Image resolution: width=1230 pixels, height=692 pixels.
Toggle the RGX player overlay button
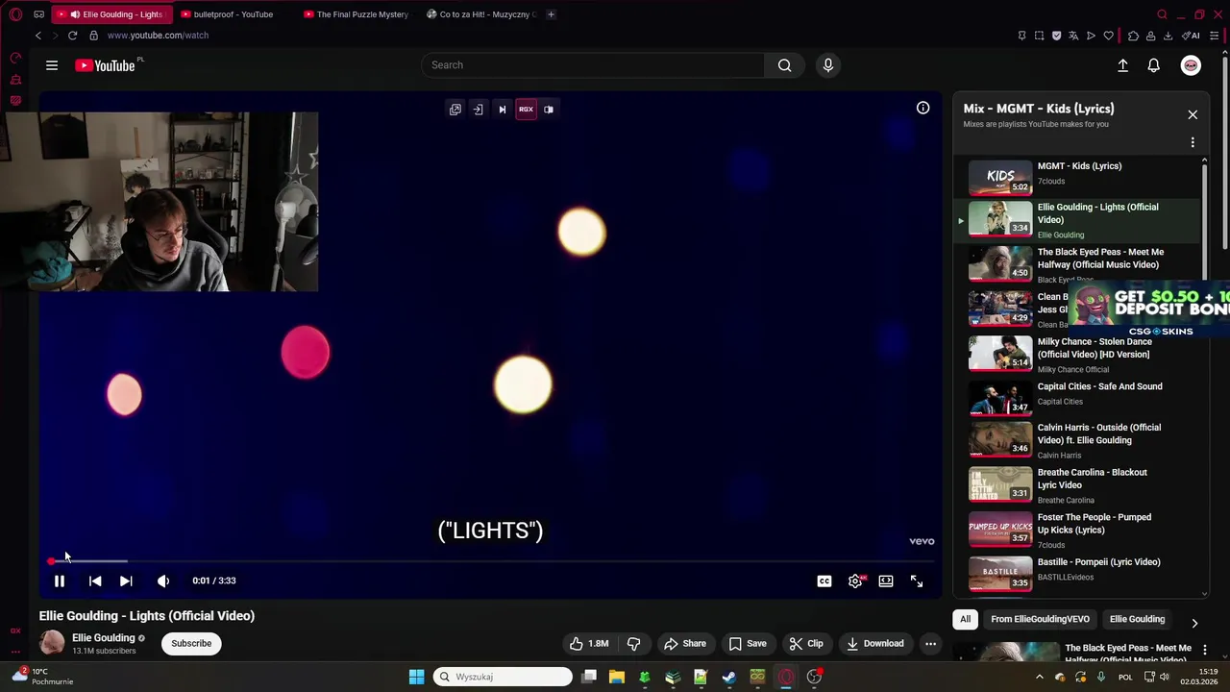click(x=526, y=109)
